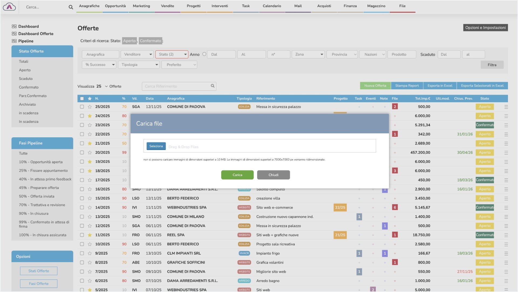Open the Stato (2) dropdown
Screen dimensions: 518x292
(172, 54)
